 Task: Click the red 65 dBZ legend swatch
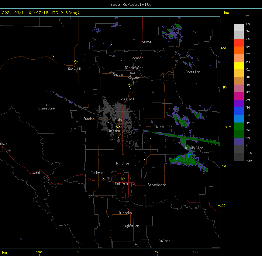(239, 43)
